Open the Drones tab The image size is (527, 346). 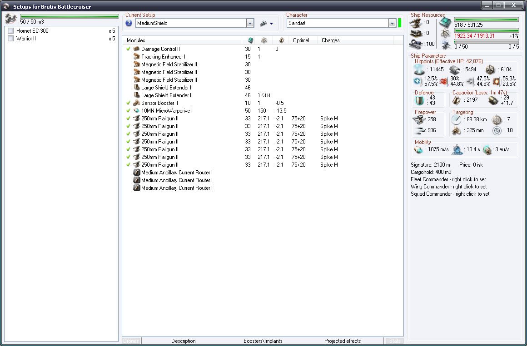131,341
